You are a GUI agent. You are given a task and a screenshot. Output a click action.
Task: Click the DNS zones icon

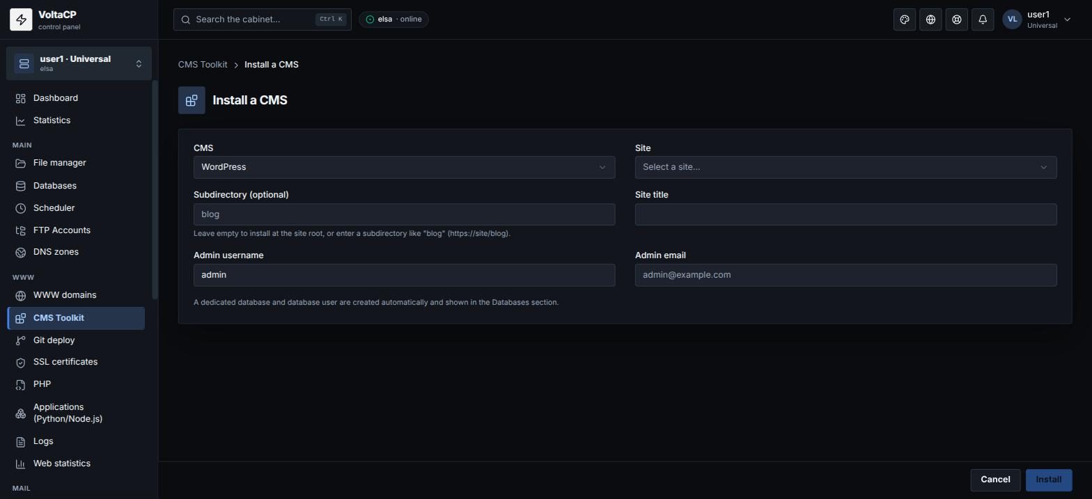click(x=21, y=252)
